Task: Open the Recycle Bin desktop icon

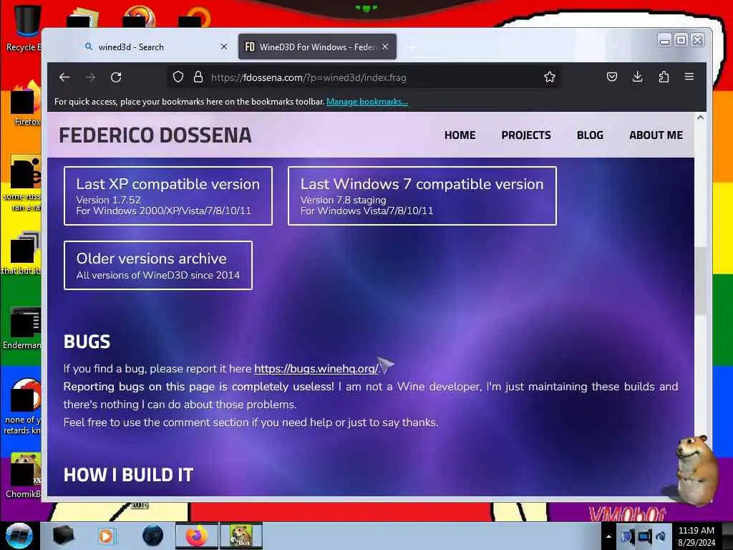Action: coord(24,27)
